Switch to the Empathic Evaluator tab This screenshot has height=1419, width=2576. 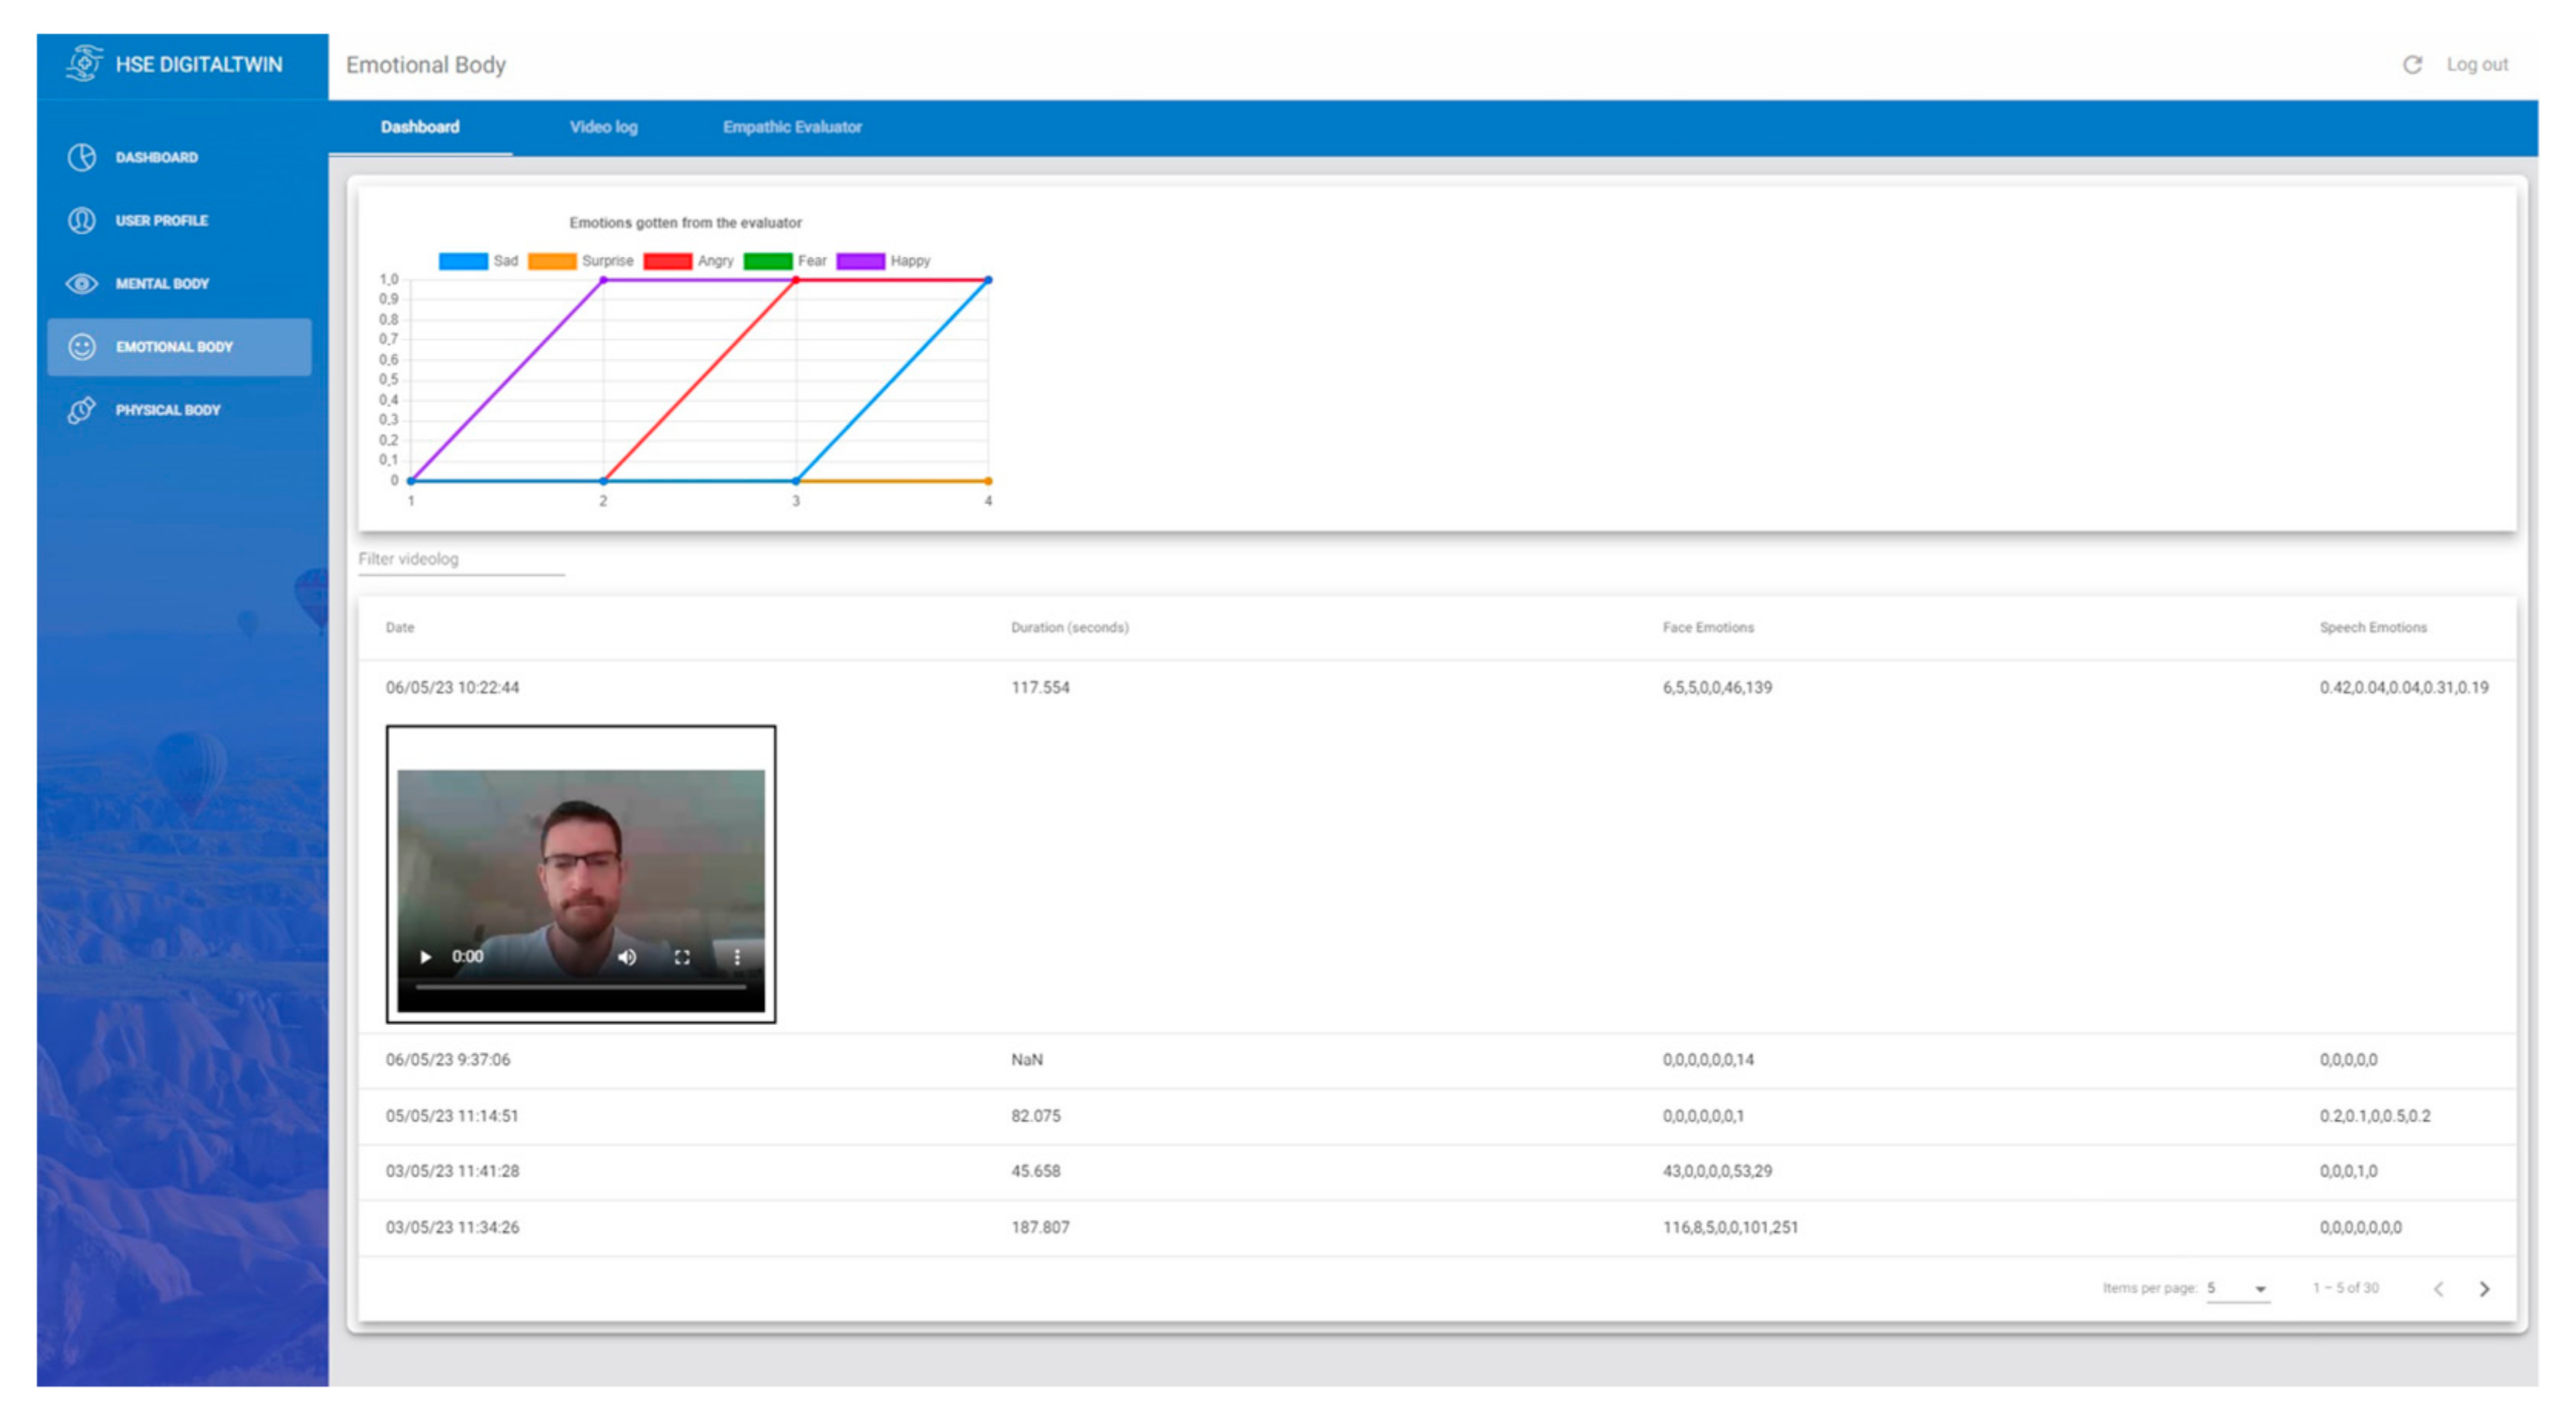792,127
